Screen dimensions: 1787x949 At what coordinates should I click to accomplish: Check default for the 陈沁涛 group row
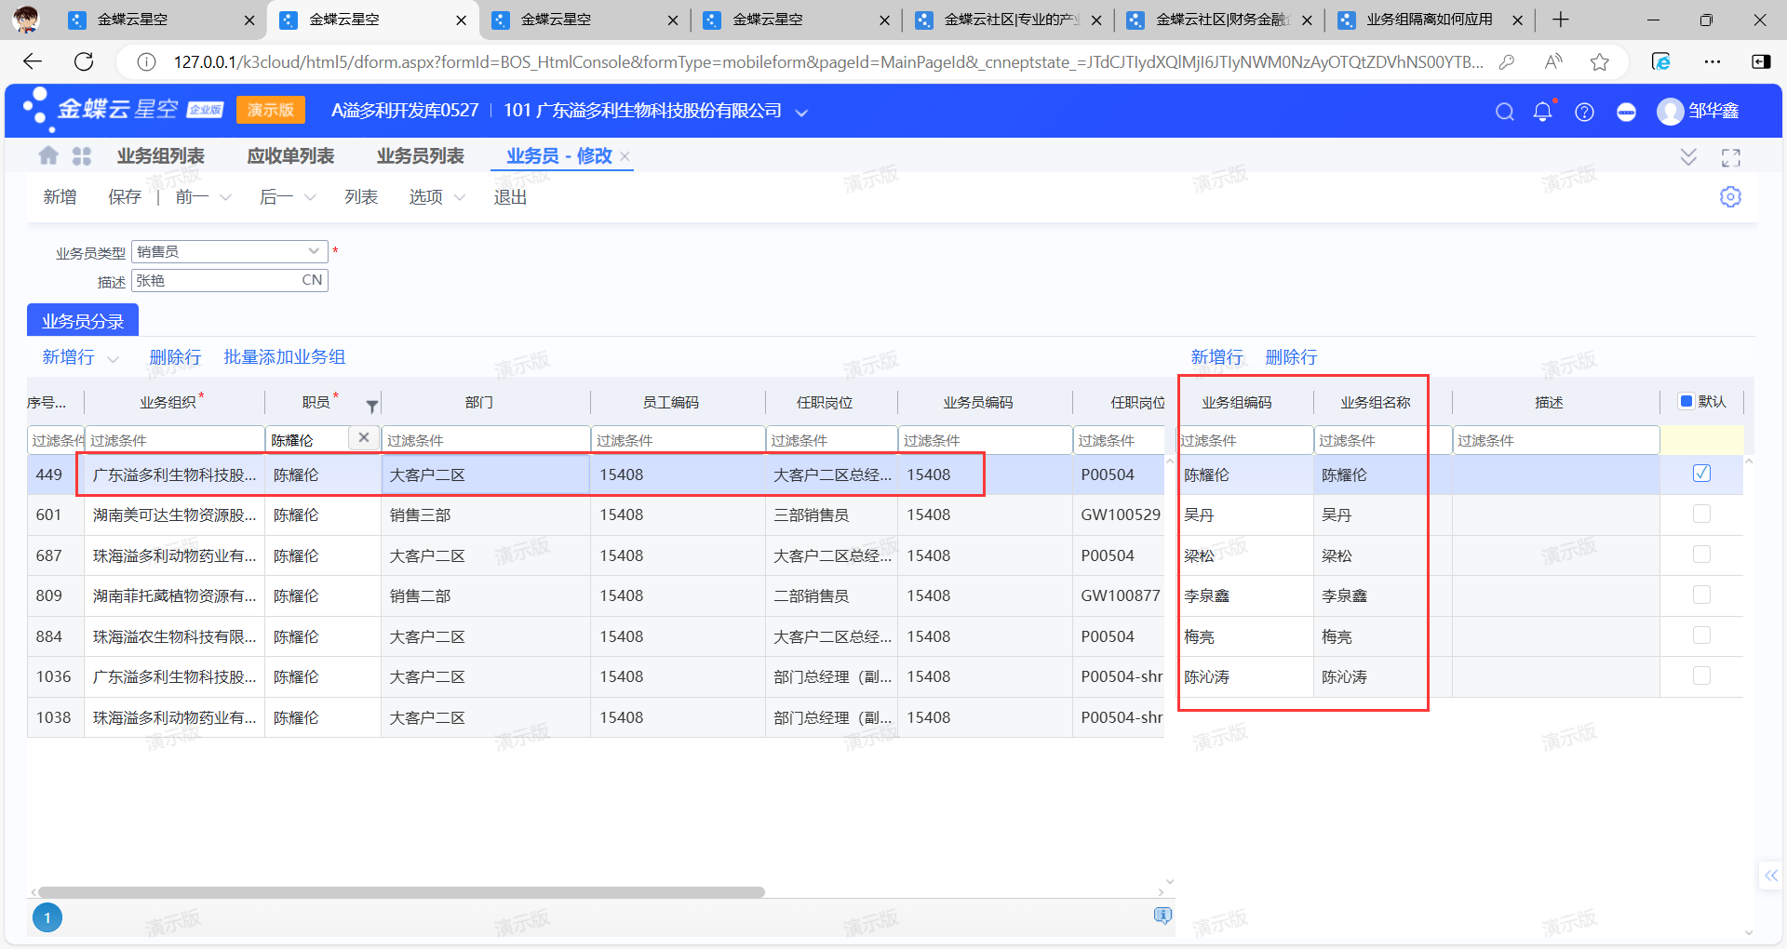click(x=1701, y=675)
